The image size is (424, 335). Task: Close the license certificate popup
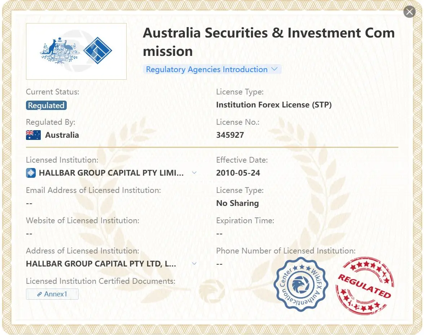410,12
